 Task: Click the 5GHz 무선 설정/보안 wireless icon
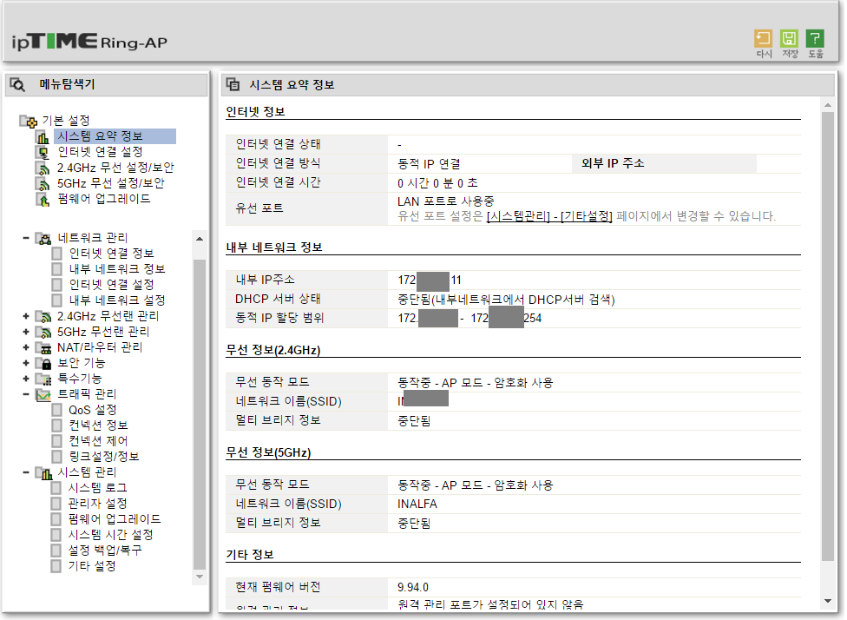(43, 184)
